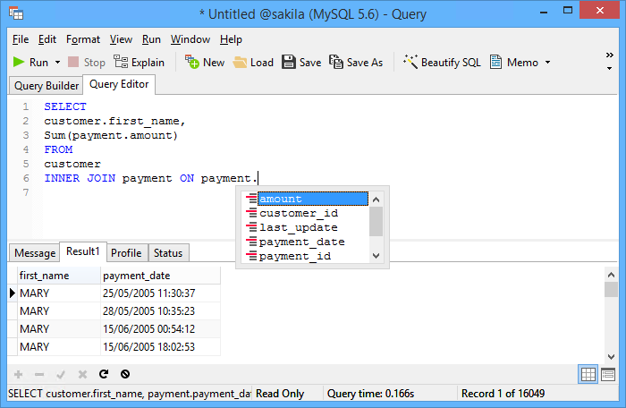Refresh the result grid records
The height and width of the screenshot is (408, 626).
(x=104, y=374)
